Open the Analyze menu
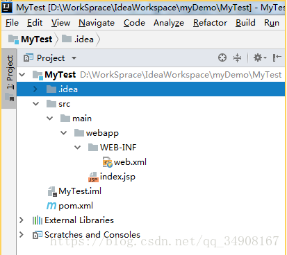 tap(169, 23)
